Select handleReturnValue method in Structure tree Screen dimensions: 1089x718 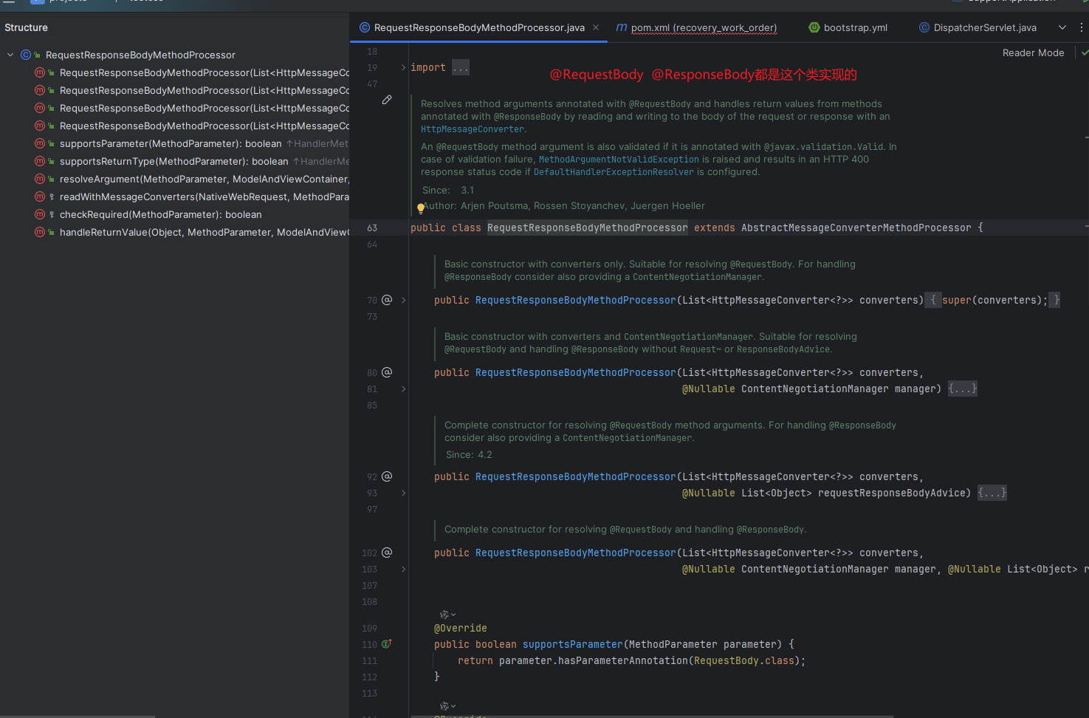tap(205, 232)
